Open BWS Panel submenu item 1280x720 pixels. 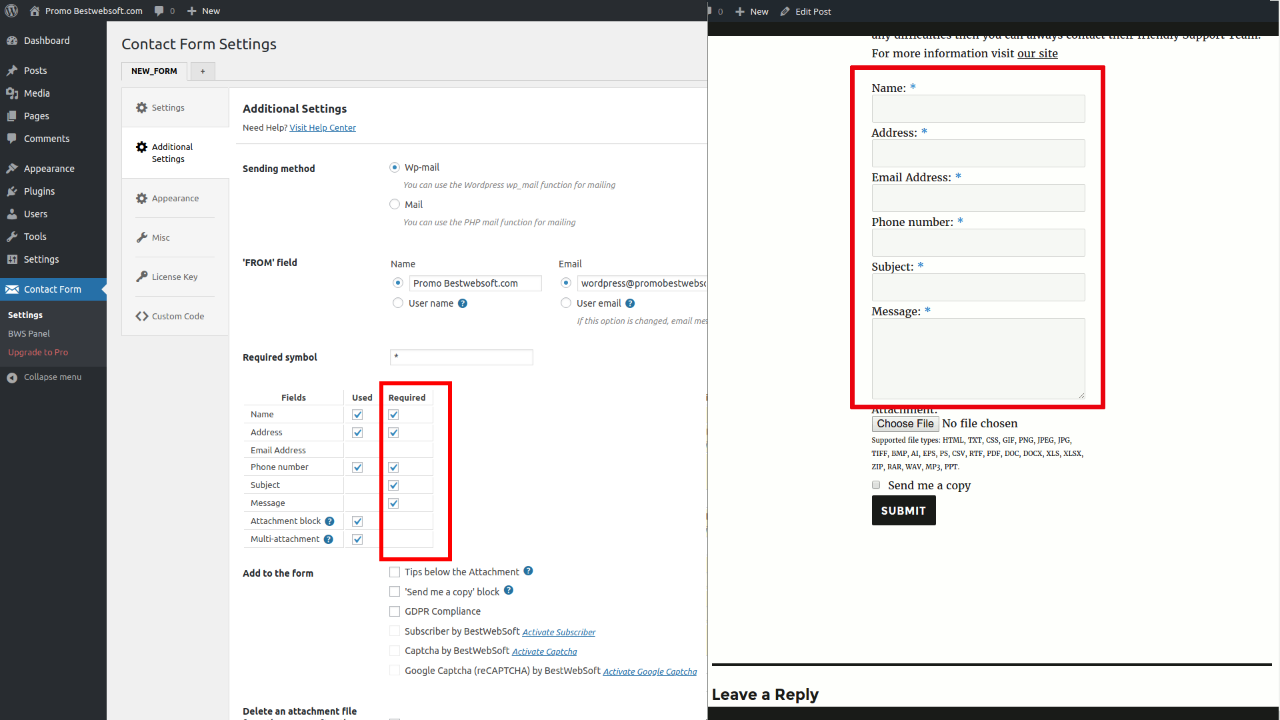point(29,334)
